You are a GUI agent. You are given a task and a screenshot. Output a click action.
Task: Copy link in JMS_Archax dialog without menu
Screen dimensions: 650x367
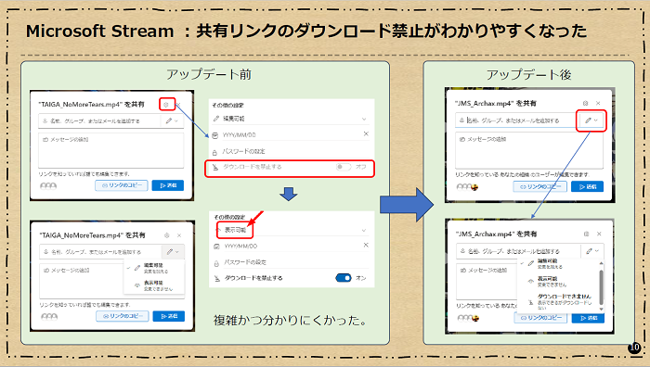(x=540, y=186)
